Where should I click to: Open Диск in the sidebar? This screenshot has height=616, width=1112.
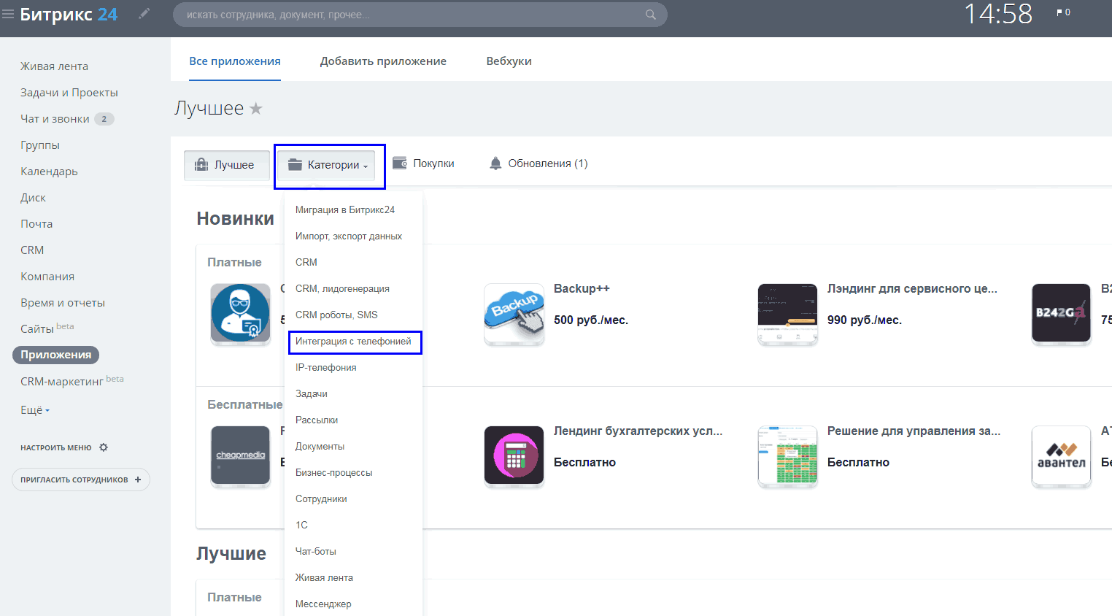pos(33,197)
